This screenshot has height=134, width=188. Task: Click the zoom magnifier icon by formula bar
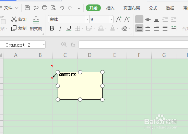click(64, 45)
